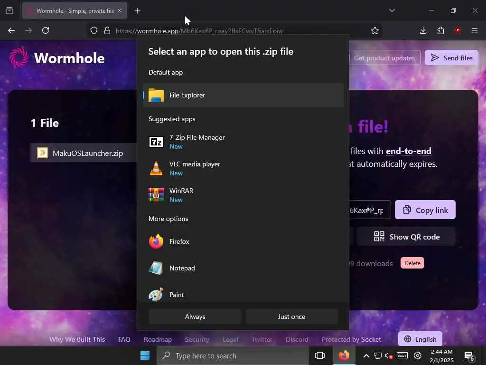486x365 pixels.
Task: Open a new browser tab
Action: point(137,11)
